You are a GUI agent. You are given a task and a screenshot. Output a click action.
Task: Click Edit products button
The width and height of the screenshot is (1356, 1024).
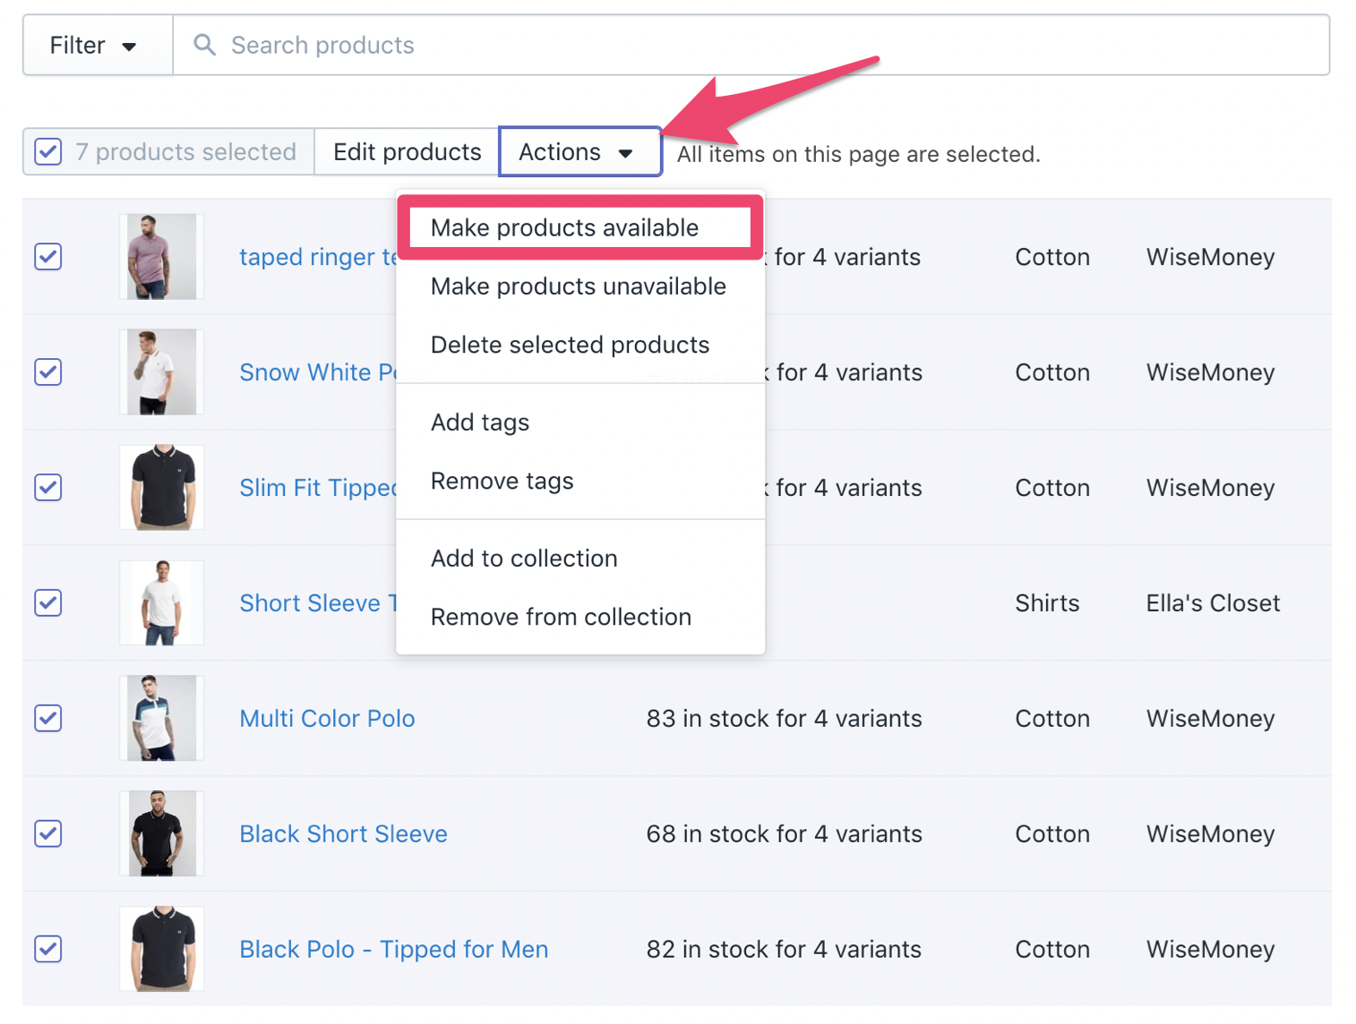(x=407, y=152)
